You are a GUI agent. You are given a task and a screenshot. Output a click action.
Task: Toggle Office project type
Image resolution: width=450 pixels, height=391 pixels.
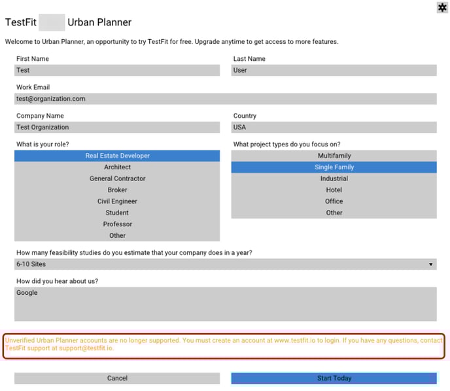point(334,201)
